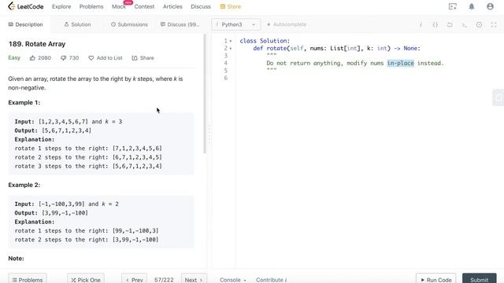This screenshot has height=283, width=504.
Task: Switch to the Discuss (99...) tab
Action: pyautogui.click(x=180, y=24)
